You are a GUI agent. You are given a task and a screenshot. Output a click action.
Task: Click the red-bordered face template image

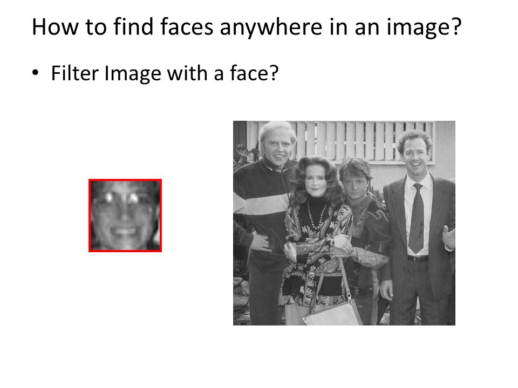[125, 216]
